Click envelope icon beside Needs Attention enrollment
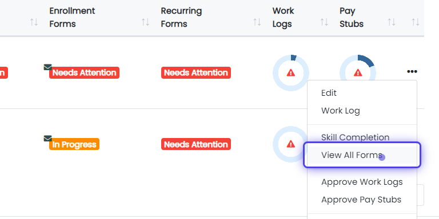Screen dimensions: 439x219 point(47,67)
